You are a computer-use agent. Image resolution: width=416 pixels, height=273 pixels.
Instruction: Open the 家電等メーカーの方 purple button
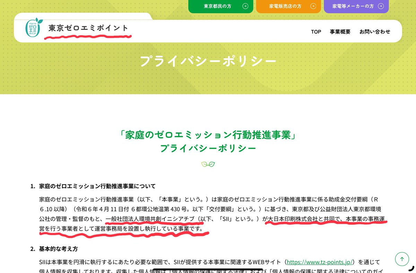click(x=356, y=6)
